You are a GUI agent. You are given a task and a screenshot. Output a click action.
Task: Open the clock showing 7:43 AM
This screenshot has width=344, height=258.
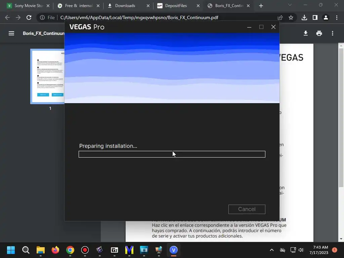(319, 250)
